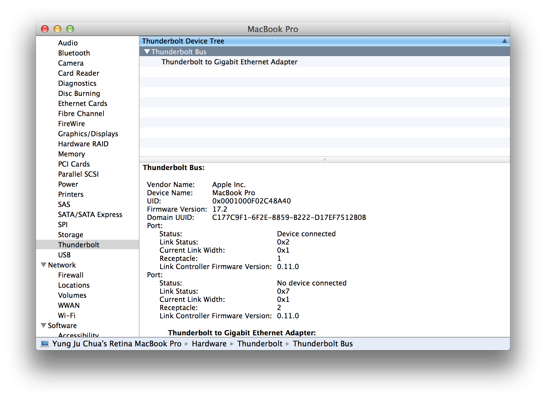This screenshot has width=546, height=400.
Task: Select PCI Cards in the sidebar
Action: point(74,164)
